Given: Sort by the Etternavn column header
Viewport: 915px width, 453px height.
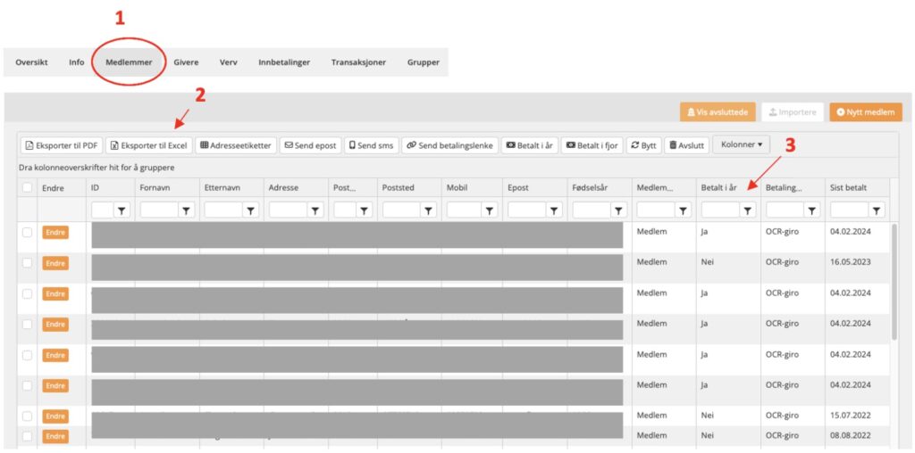Looking at the screenshot, I should [222, 188].
